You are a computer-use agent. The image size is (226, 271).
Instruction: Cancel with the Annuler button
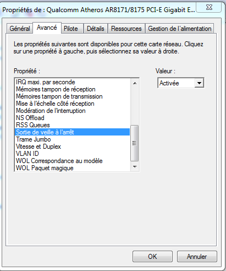point(197,257)
